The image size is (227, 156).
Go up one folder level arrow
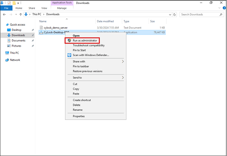pyautogui.click(x=20, y=15)
